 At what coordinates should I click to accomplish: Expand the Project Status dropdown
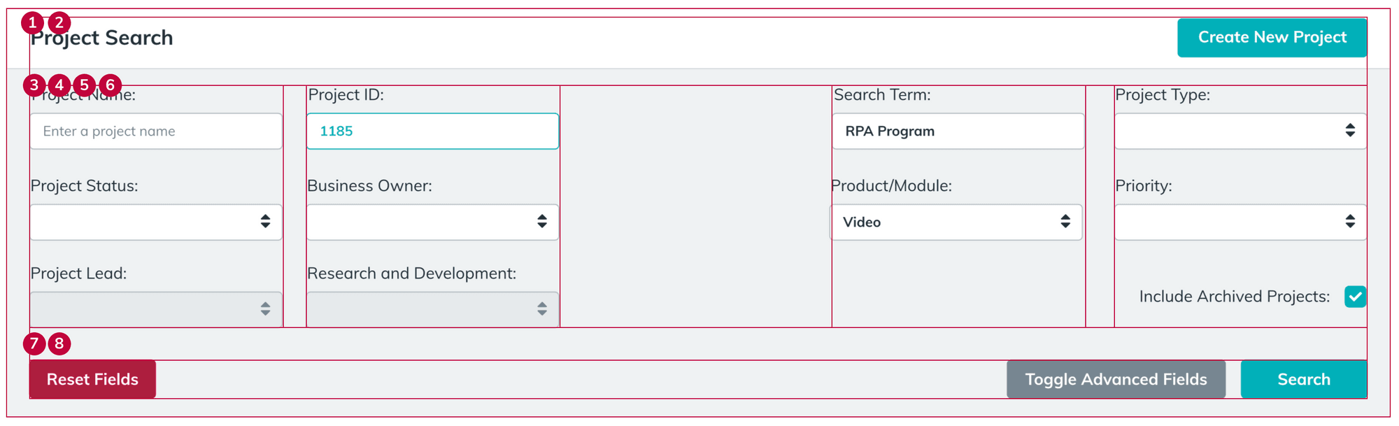[x=155, y=222]
